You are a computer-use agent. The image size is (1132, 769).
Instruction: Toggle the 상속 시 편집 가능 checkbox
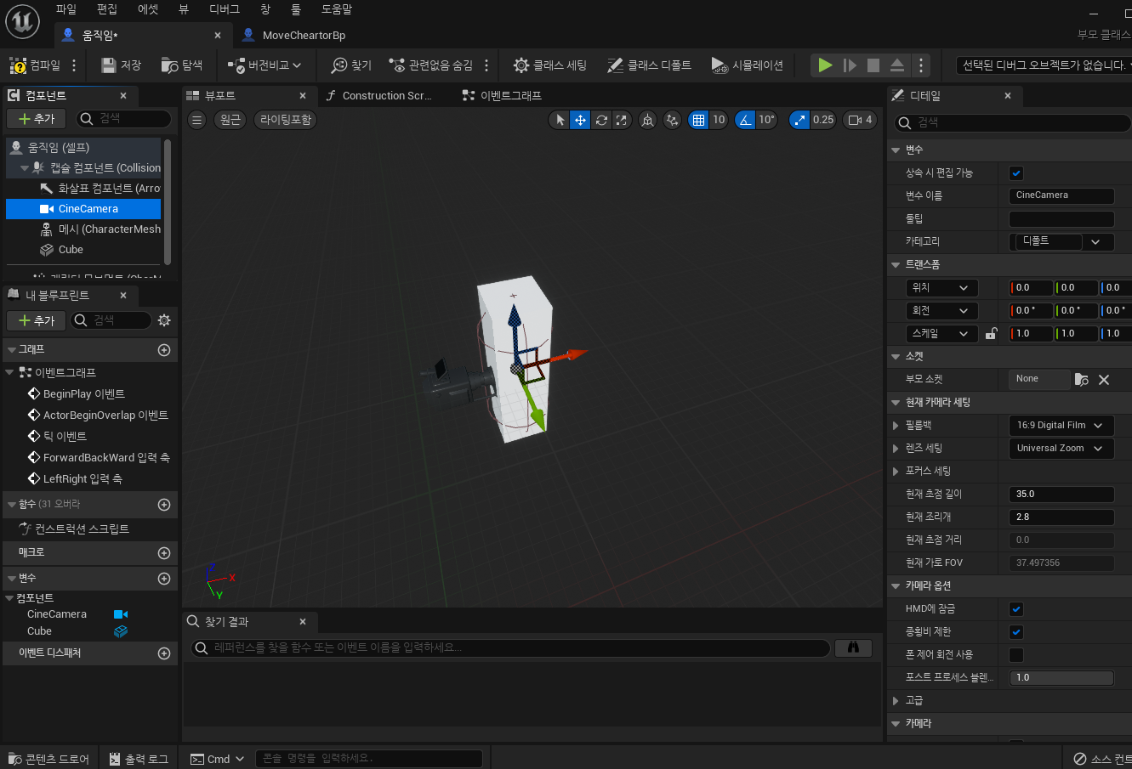point(1016,173)
